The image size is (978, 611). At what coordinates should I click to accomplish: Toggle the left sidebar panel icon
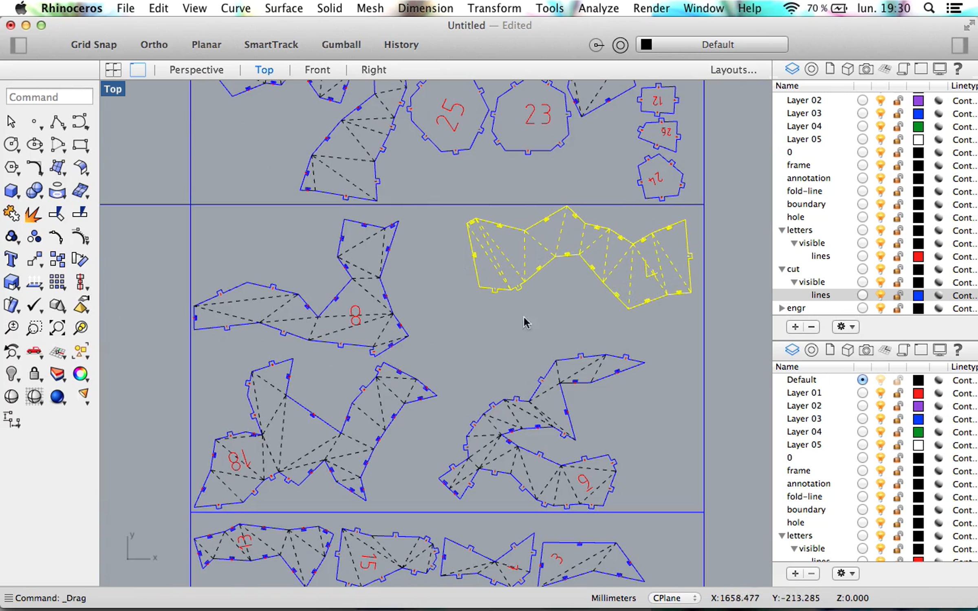(x=19, y=45)
